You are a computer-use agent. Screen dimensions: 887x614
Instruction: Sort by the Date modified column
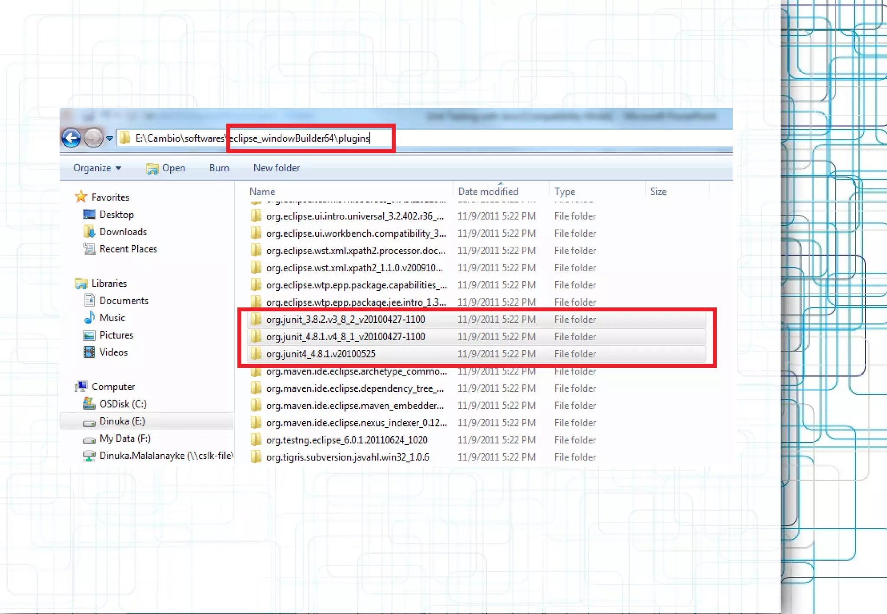[488, 191]
